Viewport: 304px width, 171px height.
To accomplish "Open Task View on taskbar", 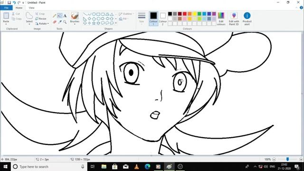I will click(93, 167).
